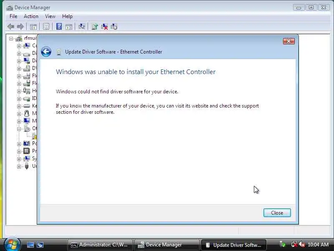
Task: Click 'Windows could not find driver software' text
Action: click(x=117, y=92)
